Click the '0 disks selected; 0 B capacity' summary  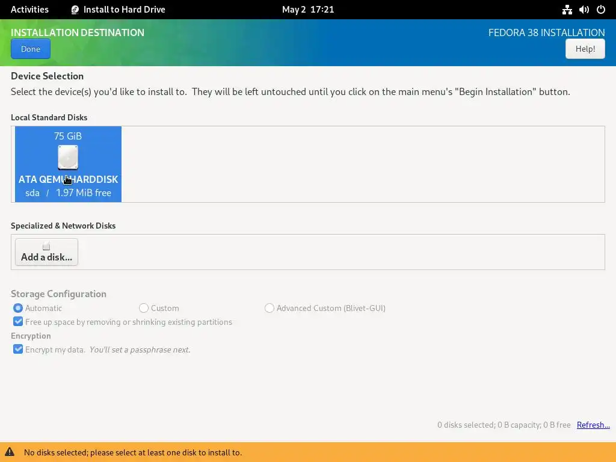[x=504, y=425]
